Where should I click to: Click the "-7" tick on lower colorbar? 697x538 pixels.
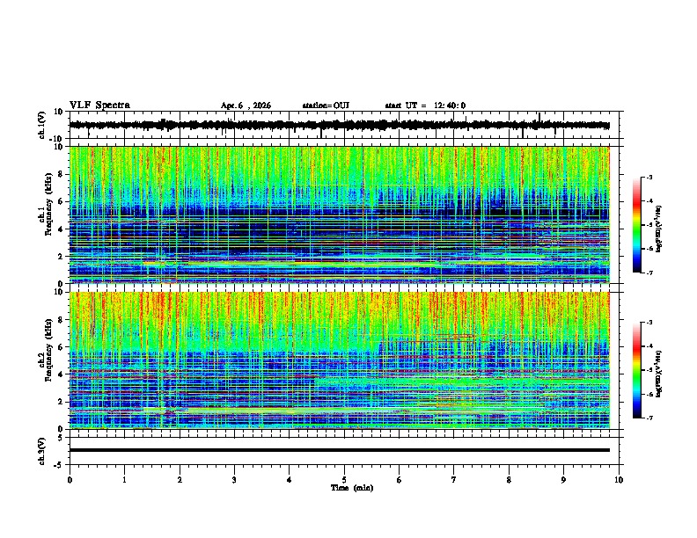649,418
